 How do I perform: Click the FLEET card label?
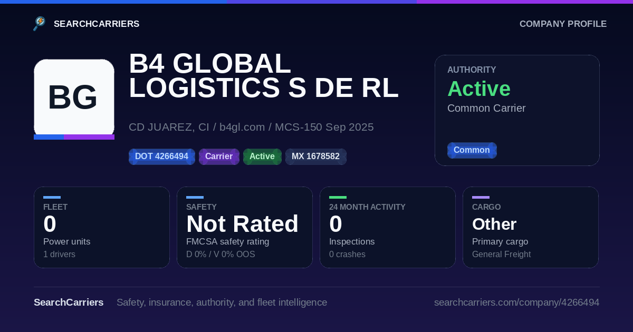coord(55,207)
